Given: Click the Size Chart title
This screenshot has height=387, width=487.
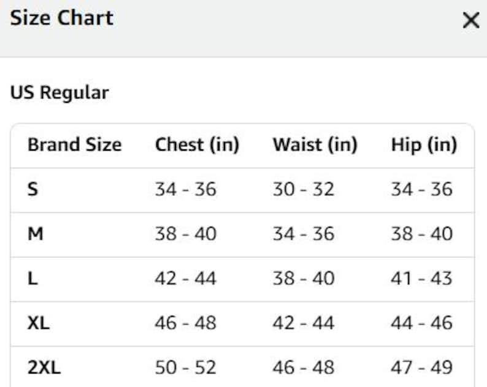Looking at the screenshot, I should tap(62, 18).
